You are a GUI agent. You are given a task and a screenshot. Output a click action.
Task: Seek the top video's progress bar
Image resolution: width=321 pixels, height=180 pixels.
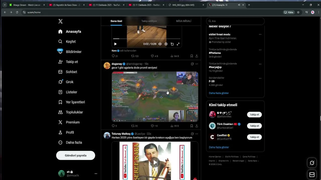click(x=147, y=39)
